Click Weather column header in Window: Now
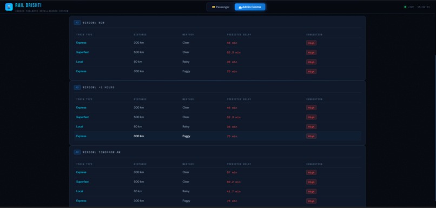 pos(188,35)
